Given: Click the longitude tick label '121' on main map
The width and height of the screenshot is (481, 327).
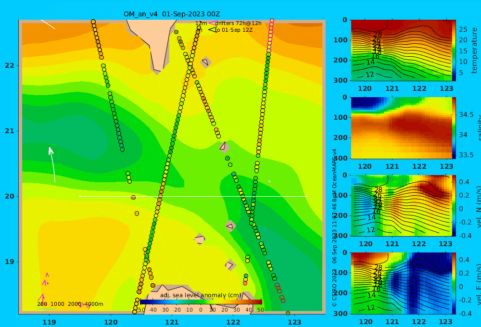Looking at the screenshot, I should pyautogui.click(x=172, y=322).
